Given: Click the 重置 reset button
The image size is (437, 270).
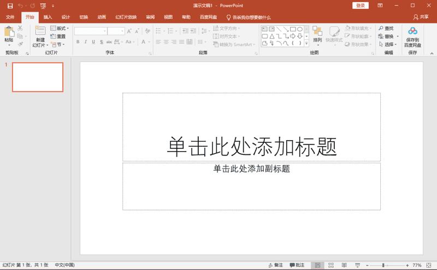Looking at the screenshot, I should click(58, 36).
